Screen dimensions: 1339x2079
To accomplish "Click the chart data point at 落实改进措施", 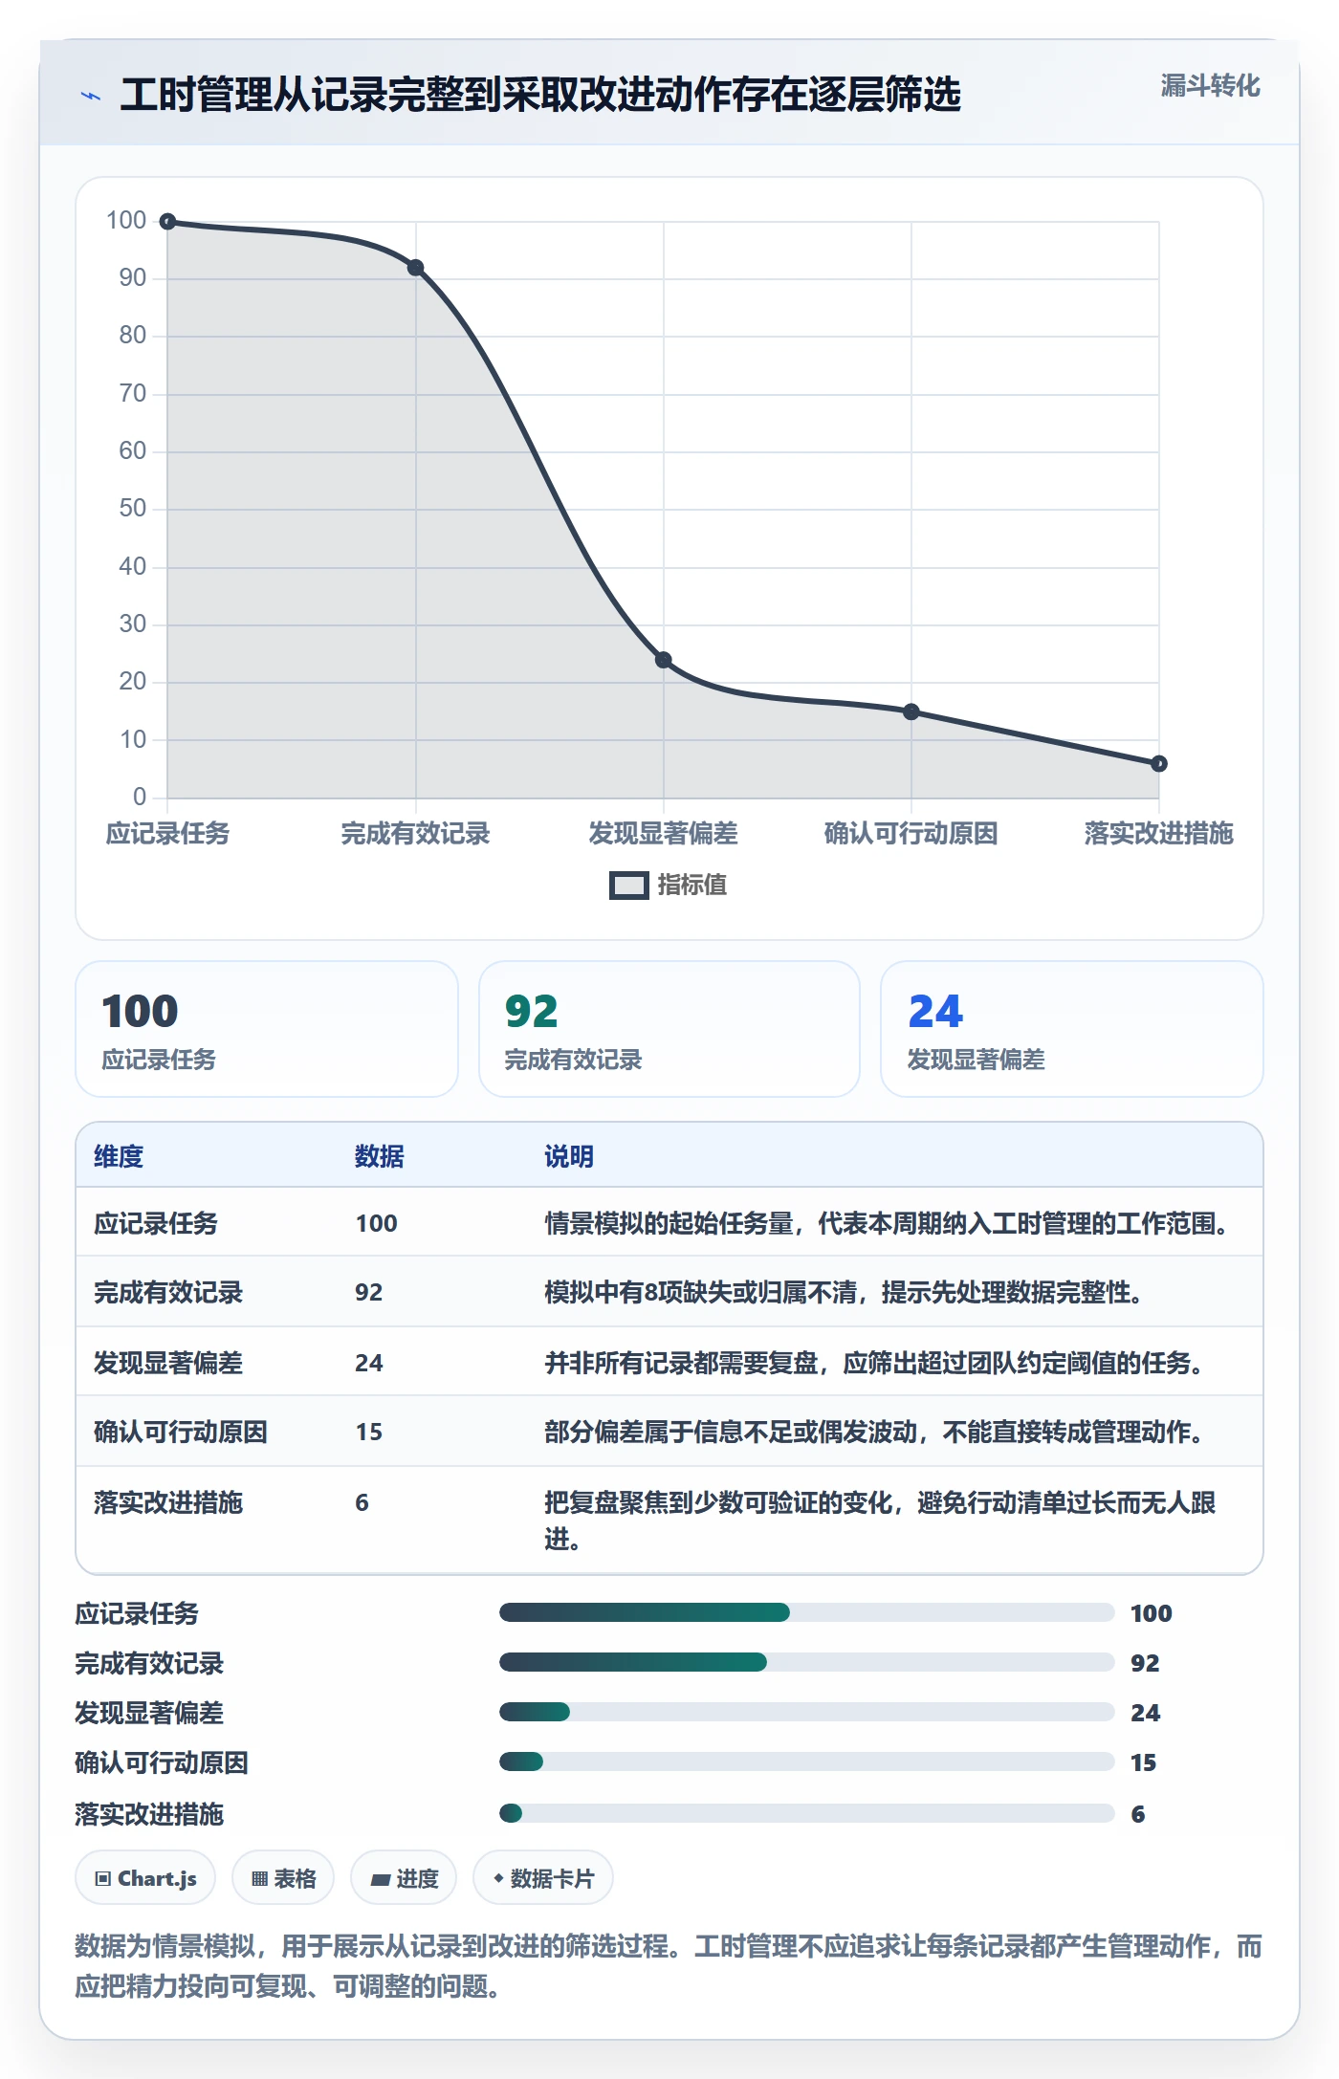I will 1158,763.
